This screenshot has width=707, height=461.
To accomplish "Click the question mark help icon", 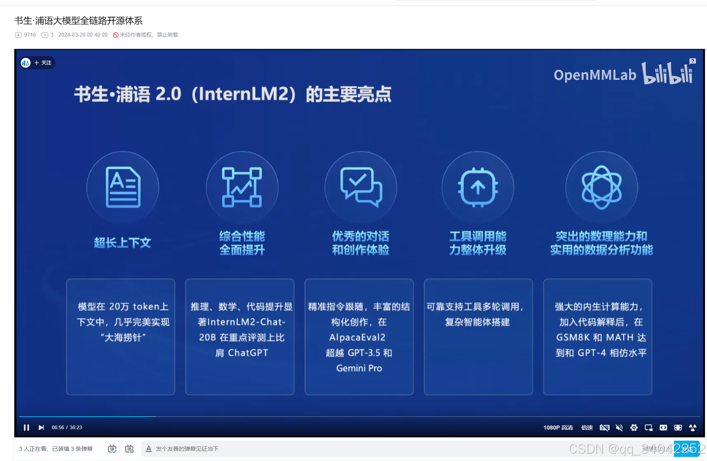I will pos(693,61).
